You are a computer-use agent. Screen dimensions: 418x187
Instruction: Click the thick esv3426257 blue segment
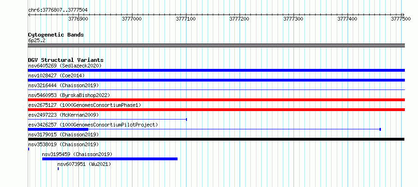(58, 129)
